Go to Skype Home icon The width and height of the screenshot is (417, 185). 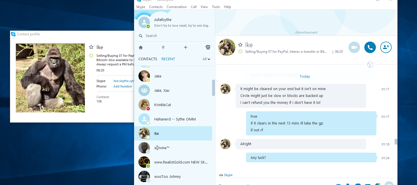click(x=141, y=47)
